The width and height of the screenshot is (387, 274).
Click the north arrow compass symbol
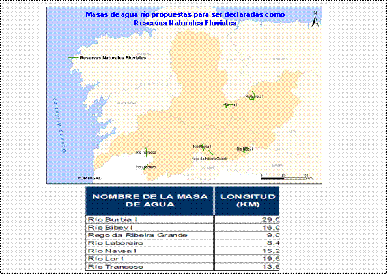(x=315, y=19)
